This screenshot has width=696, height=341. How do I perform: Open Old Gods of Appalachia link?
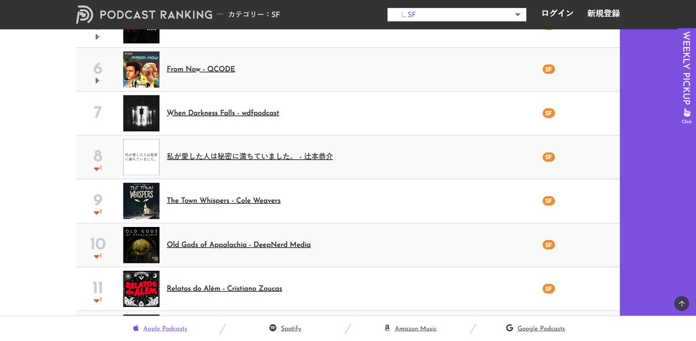[238, 244]
